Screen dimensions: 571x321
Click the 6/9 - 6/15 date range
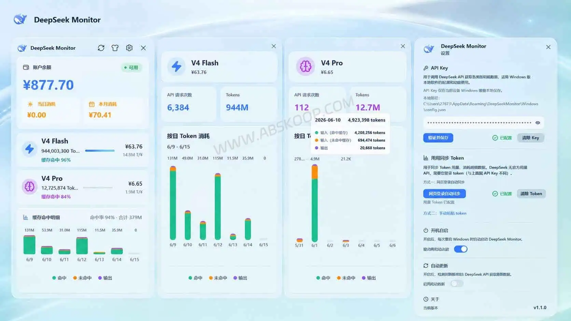coord(178,147)
